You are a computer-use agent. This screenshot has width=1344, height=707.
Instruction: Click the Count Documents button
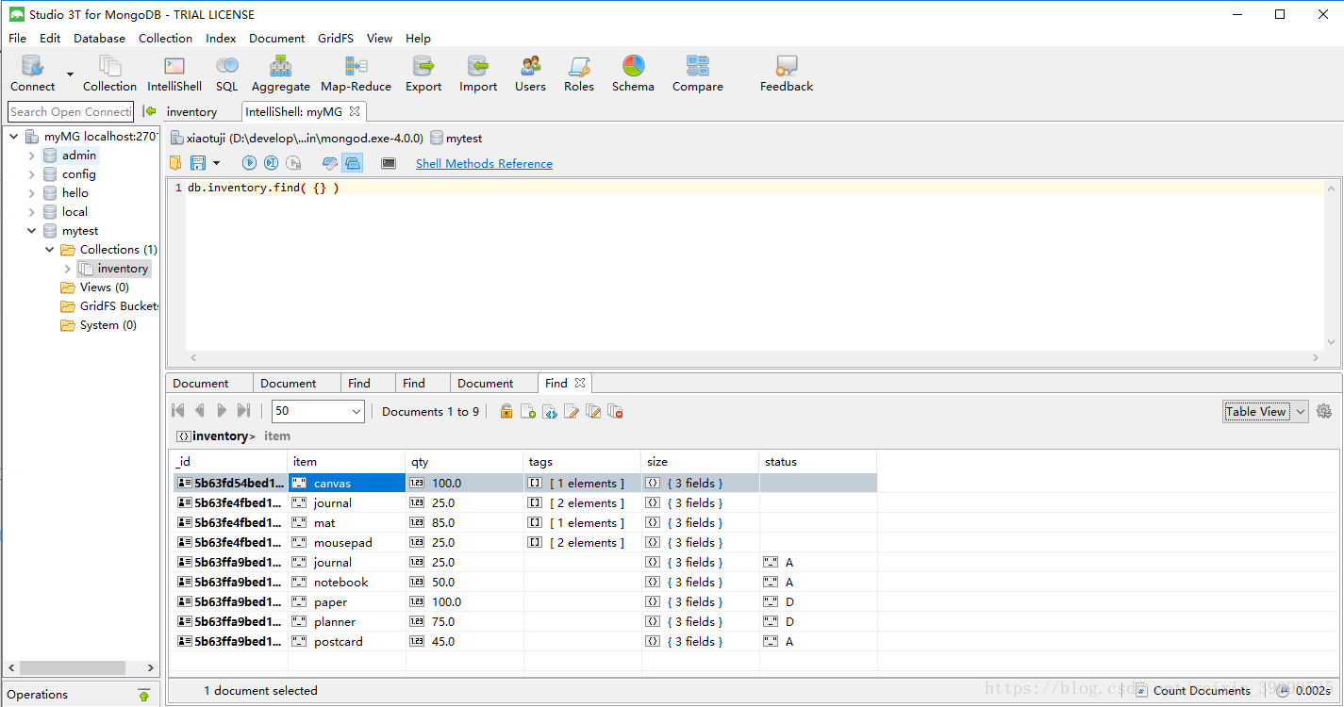1192,690
